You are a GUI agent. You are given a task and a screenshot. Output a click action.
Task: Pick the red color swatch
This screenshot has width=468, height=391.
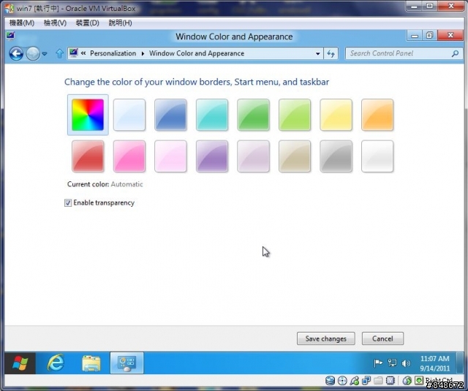[88, 156]
